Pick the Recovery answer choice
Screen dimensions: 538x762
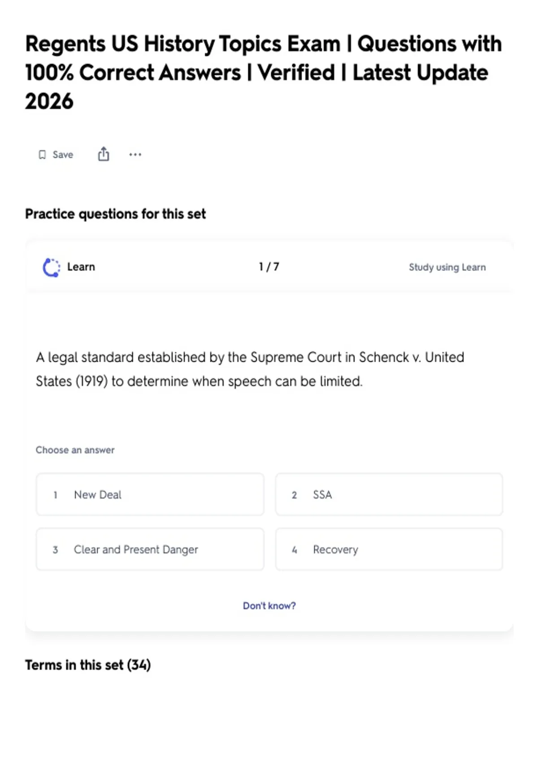point(389,549)
